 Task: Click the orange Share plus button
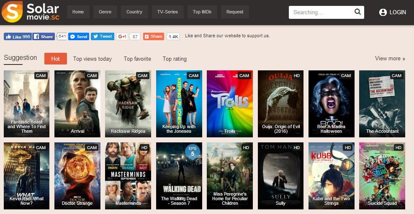click(x=153, y=36)
